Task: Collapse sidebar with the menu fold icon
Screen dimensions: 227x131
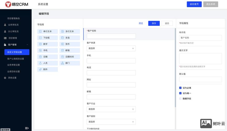Action: (x=27, y=128)
